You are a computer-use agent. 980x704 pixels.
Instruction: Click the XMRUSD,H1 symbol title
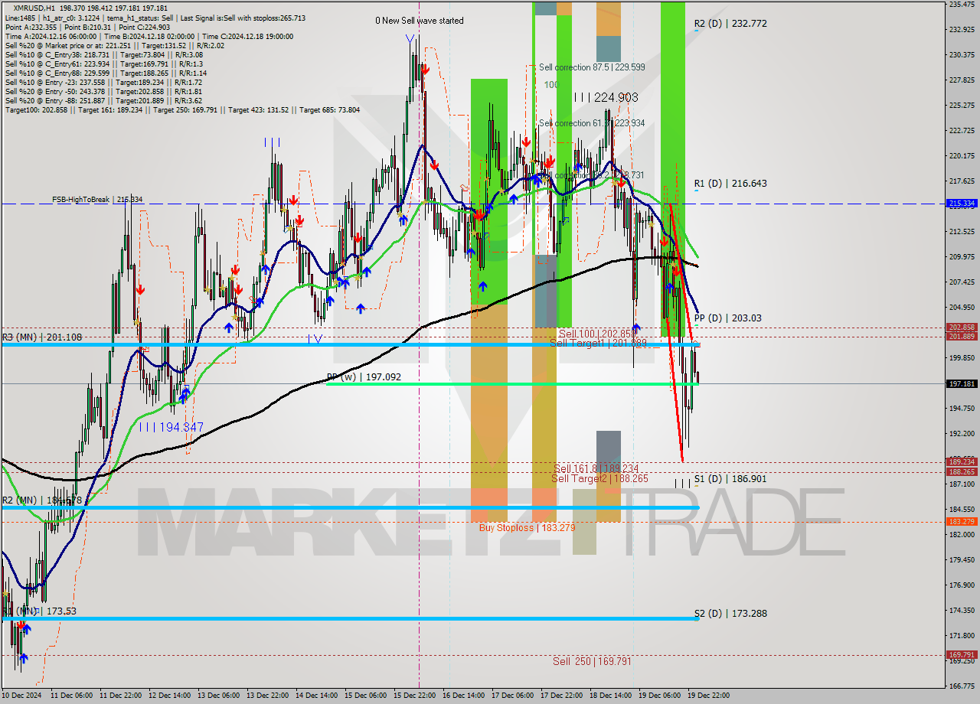click(35, 8)
